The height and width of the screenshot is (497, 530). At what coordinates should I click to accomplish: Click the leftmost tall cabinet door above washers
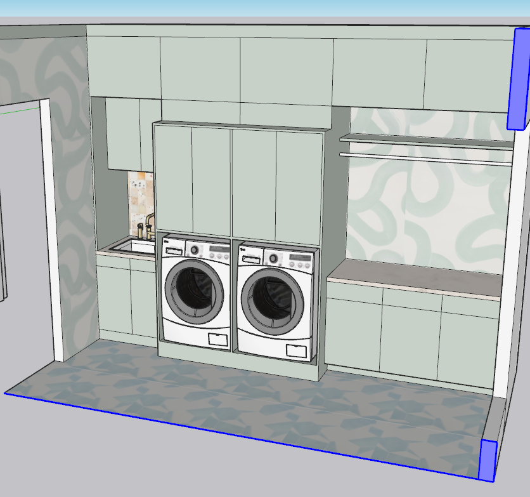pos(173,179)
